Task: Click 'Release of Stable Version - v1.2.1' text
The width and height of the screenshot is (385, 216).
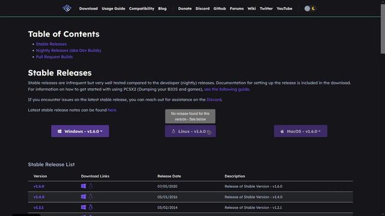Action: pyautogui.click(x=253, y=208)
